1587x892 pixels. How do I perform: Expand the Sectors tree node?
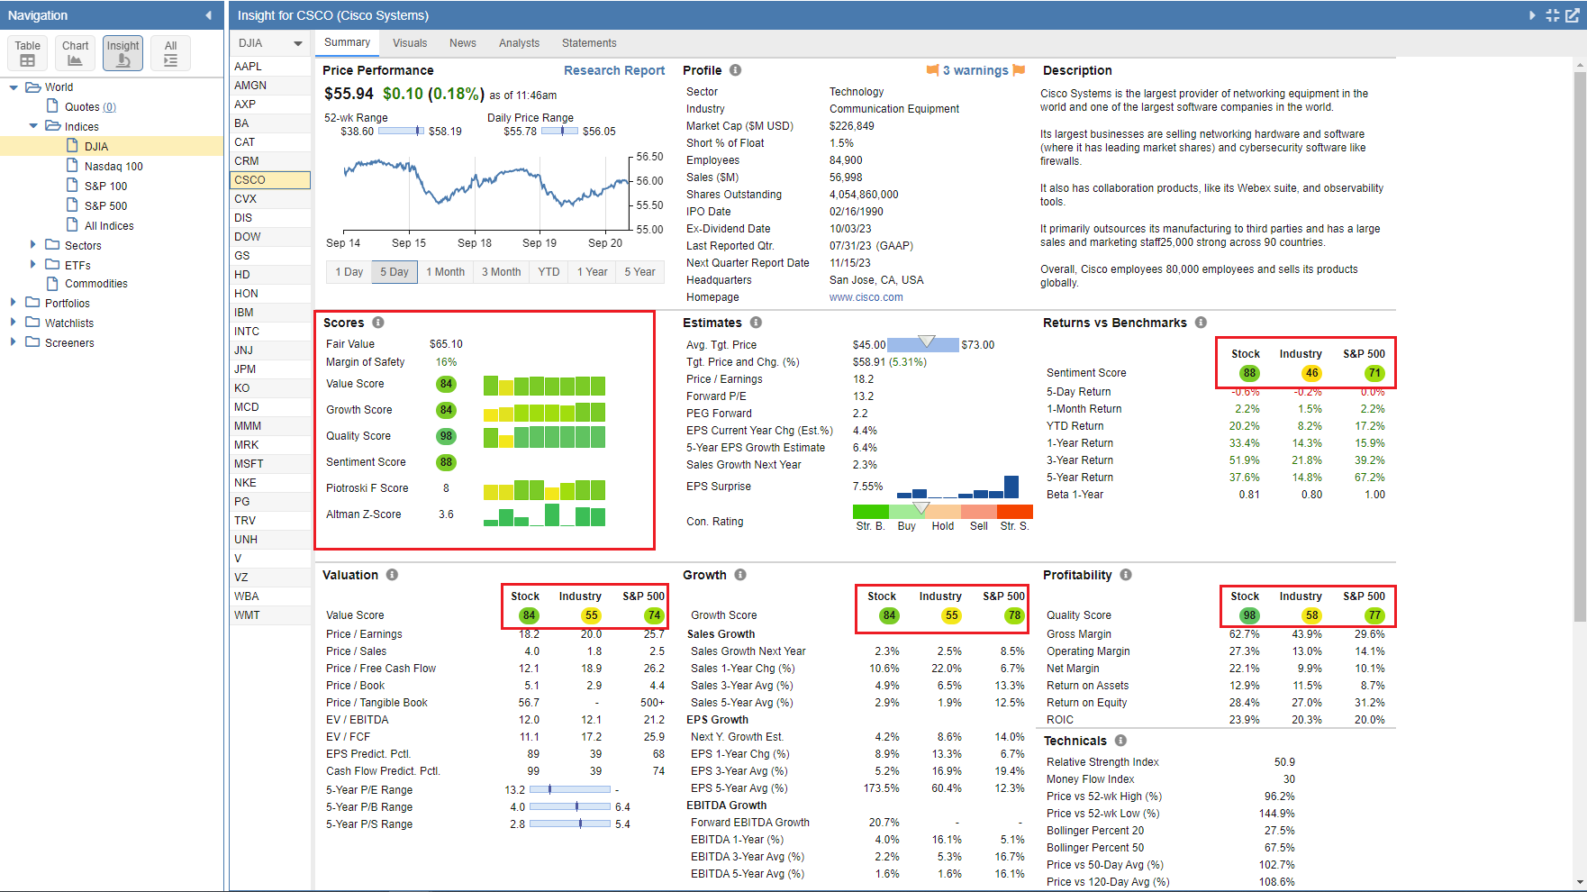coord(33,244)
